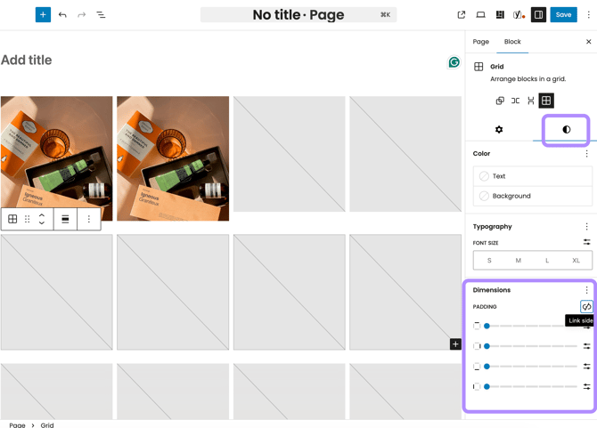Click the Undo arrow in top toolbar
597x428 pixels.
(x=62, y=15)
